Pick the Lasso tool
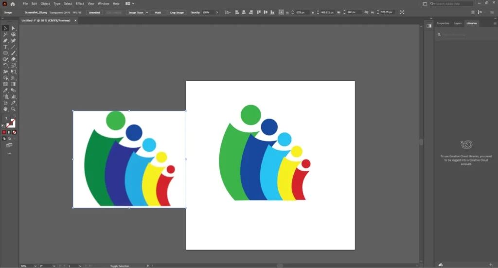Screen dimensions: 498x268 pos(13,35)
